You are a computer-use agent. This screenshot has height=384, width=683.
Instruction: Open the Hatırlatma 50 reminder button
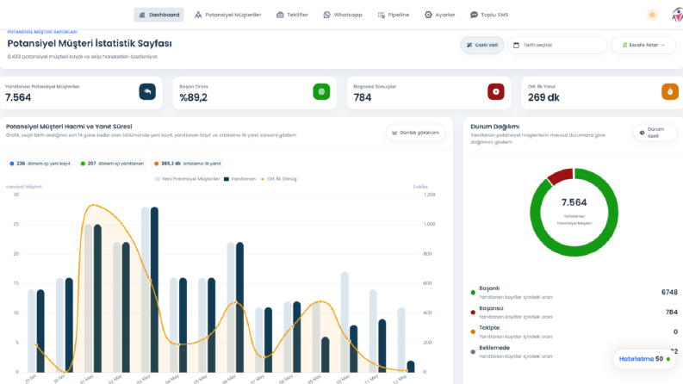pyautogui.click(x=644, y=359)
